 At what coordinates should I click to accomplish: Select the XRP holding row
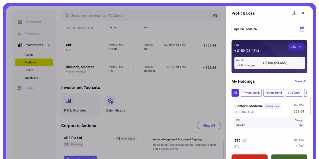pos(141,47)
